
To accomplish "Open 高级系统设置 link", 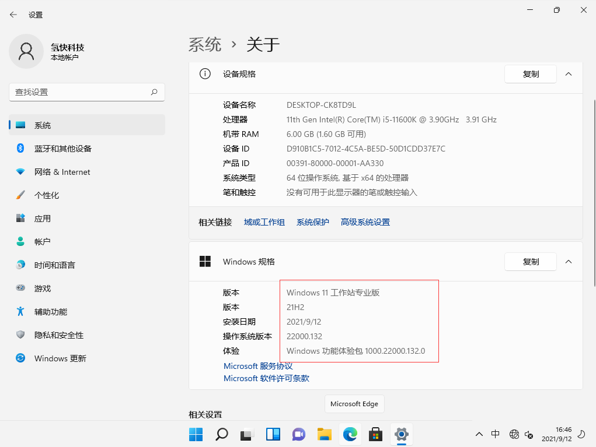I will [x=365, y=222].
